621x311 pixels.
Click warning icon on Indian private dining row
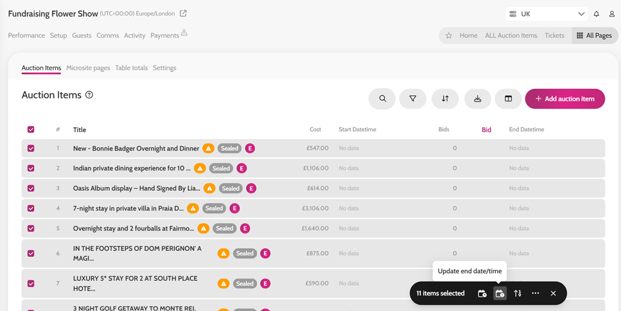[200, 168]
